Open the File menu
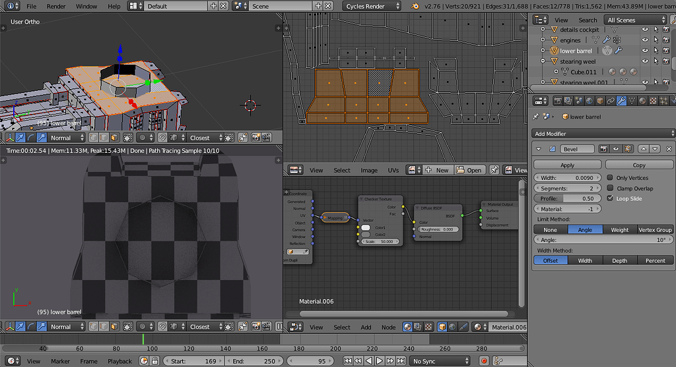The image size is (676, 367). point(32,6)
